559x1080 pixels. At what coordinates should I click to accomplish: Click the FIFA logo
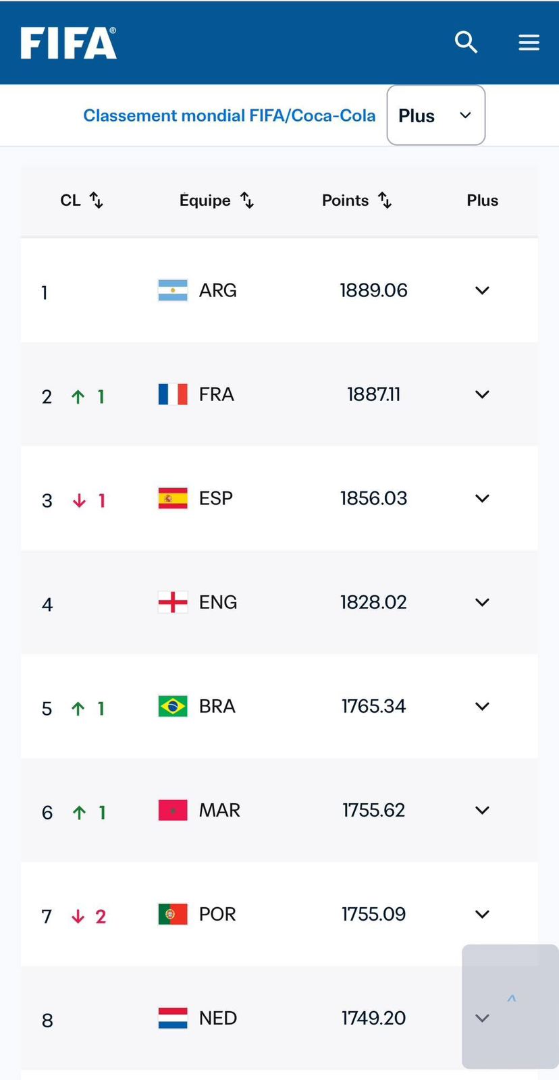[x=68, y=43]
